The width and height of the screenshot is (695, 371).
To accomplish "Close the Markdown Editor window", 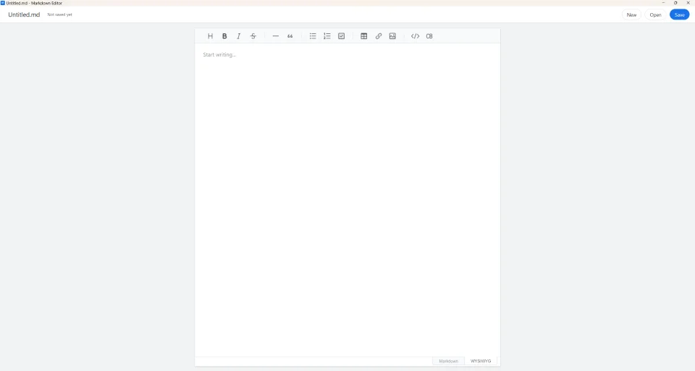I will coord(688,3).
